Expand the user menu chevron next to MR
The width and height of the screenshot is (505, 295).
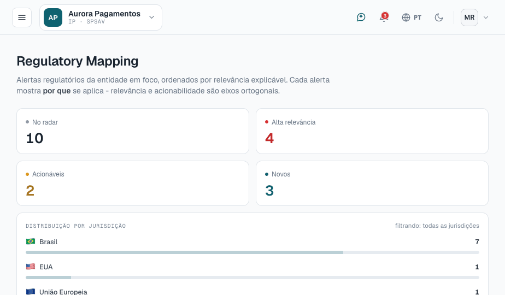click(486, 17)
